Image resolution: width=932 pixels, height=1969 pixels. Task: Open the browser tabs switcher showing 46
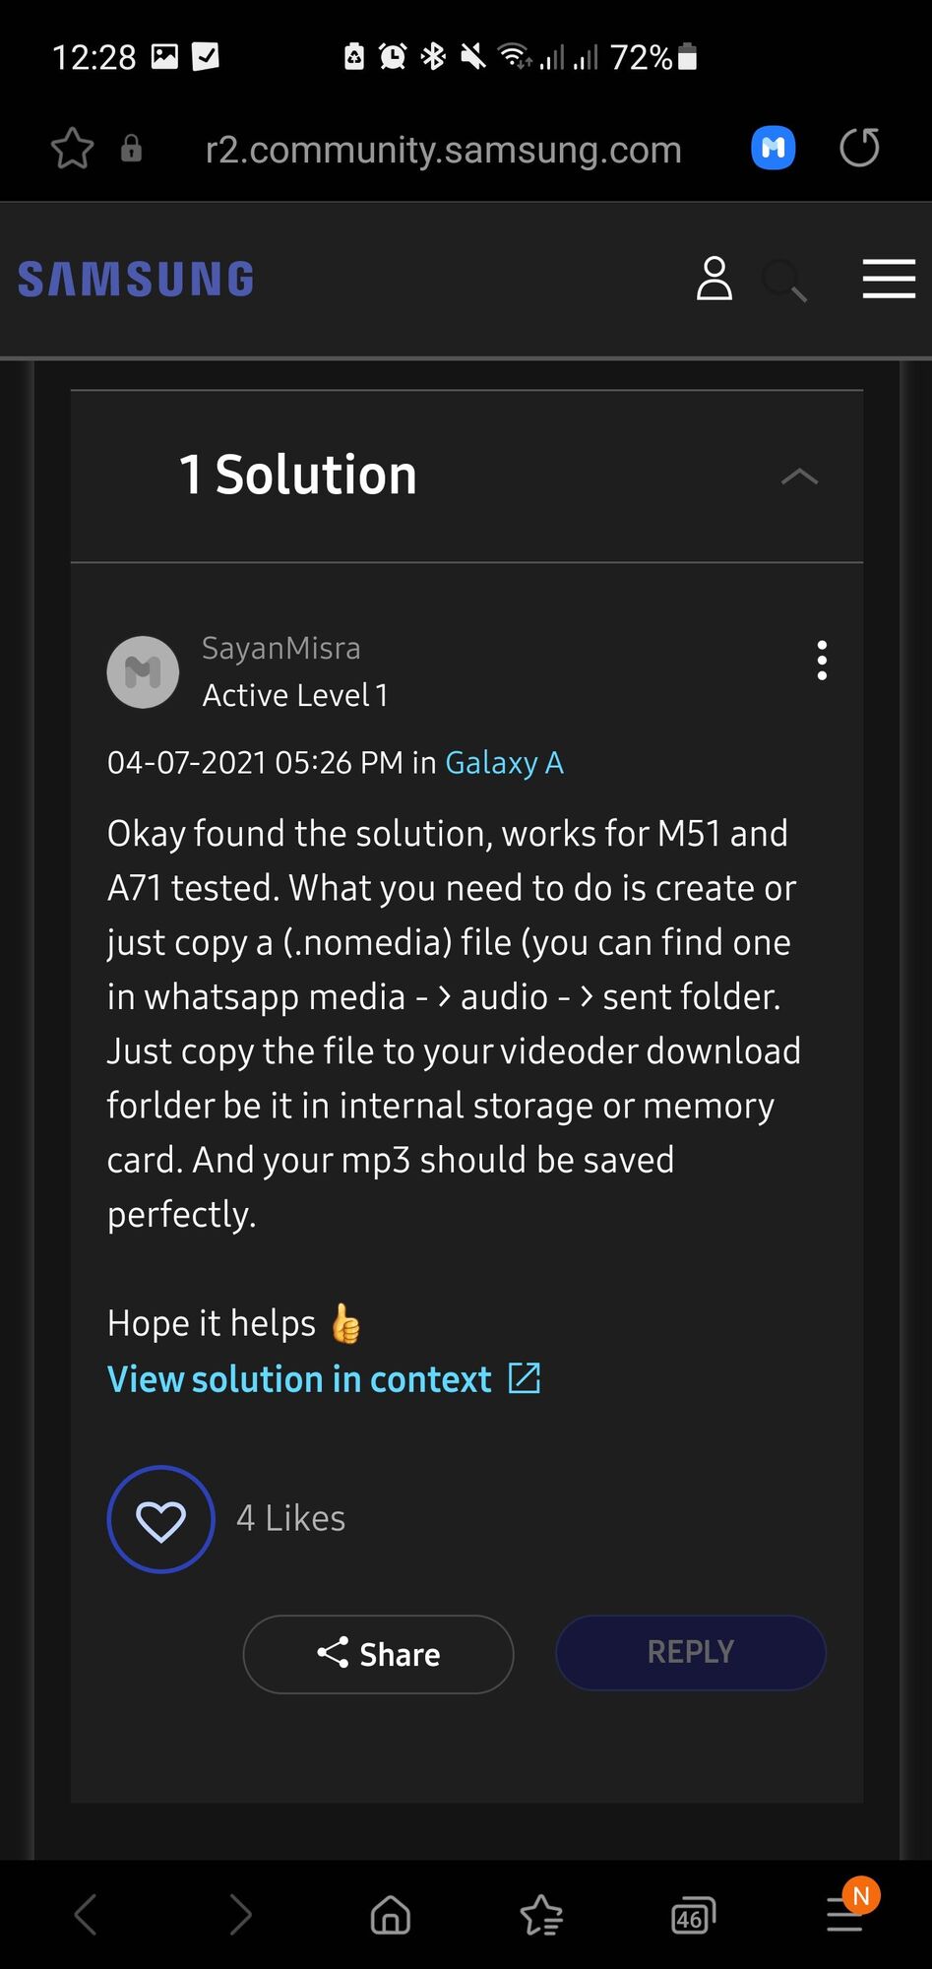pyautogui.click(x=692, y=1916)
